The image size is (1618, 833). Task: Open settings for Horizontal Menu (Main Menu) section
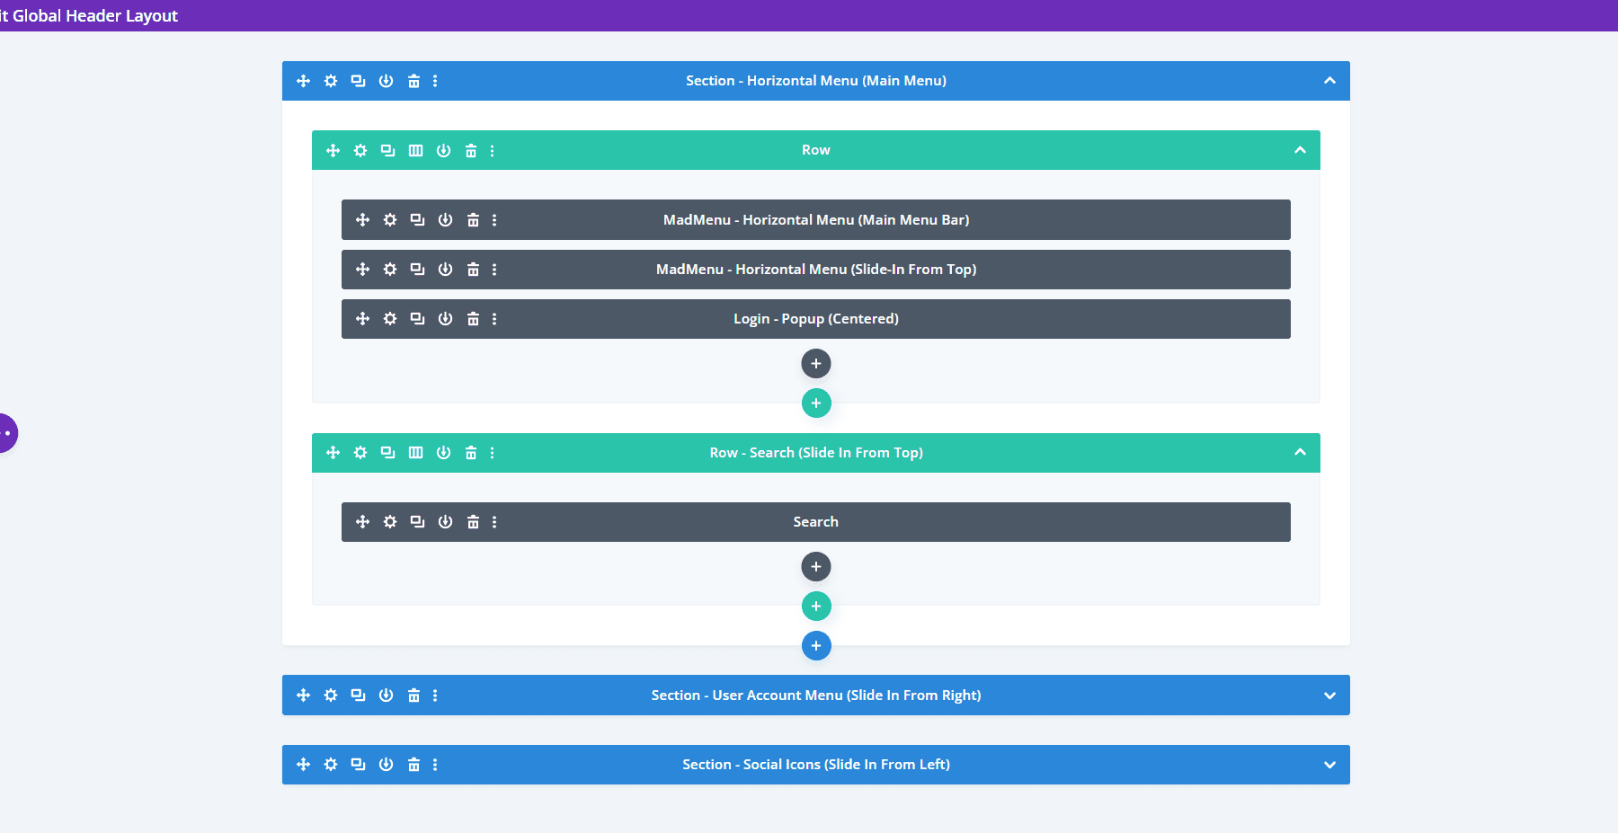pos(331,81)
